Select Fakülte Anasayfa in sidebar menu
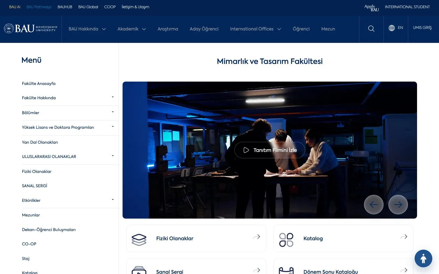Viewport: 439px width, 274px height. 39,83
